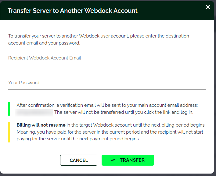The height and width of the screenshot is (176, 216).
Task: Focus the Recipient Webdock Account Email field
Action: click(107, 58)
